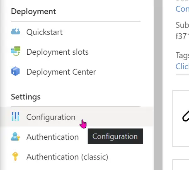Click the blue link below Tags
The height and width of the screenshot is (170, 189).
coord(182,66)
